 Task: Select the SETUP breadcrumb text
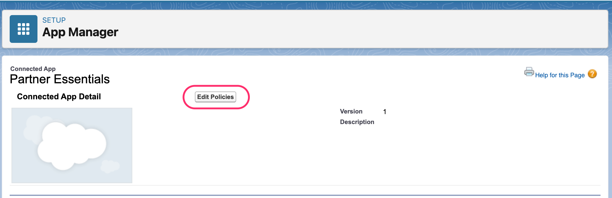point(54,20)
